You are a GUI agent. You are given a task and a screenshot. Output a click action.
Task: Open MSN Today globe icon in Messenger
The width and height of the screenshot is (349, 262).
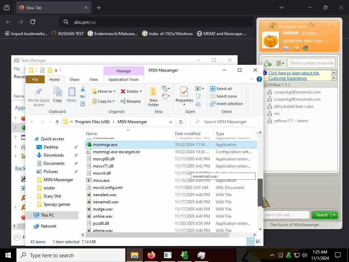pyautogui.click(x=305, y=48)
